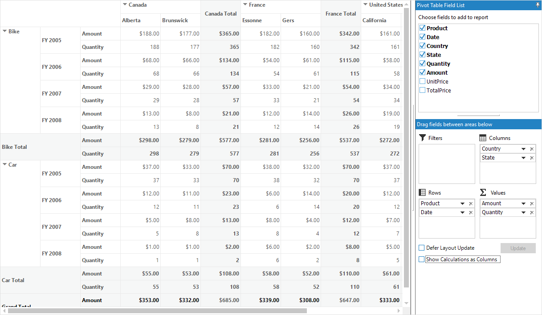The height and width of the screenshot is (315, 542).
Task: Click the $108.00 Car Total Canada cell
Action: click(x=220, y=274)
